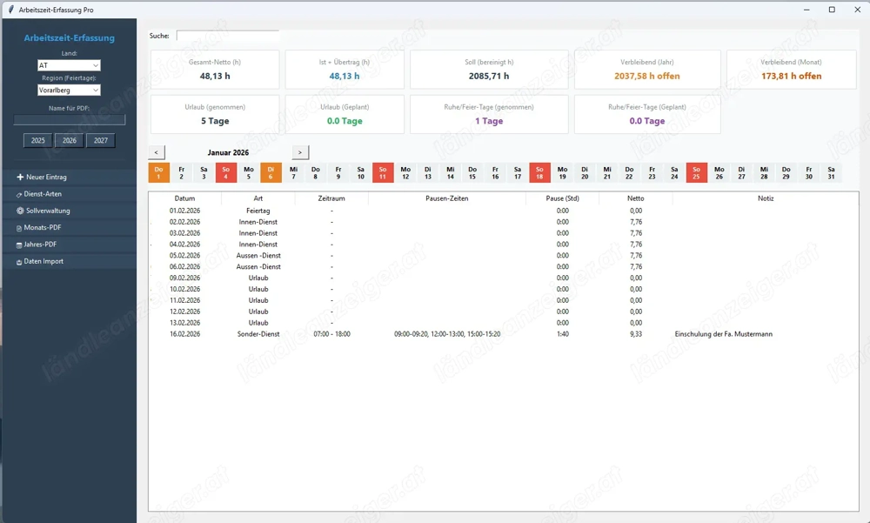Click the 2026 year button
The width and height of the screenshot is (870, 523).
coord(70,140)
